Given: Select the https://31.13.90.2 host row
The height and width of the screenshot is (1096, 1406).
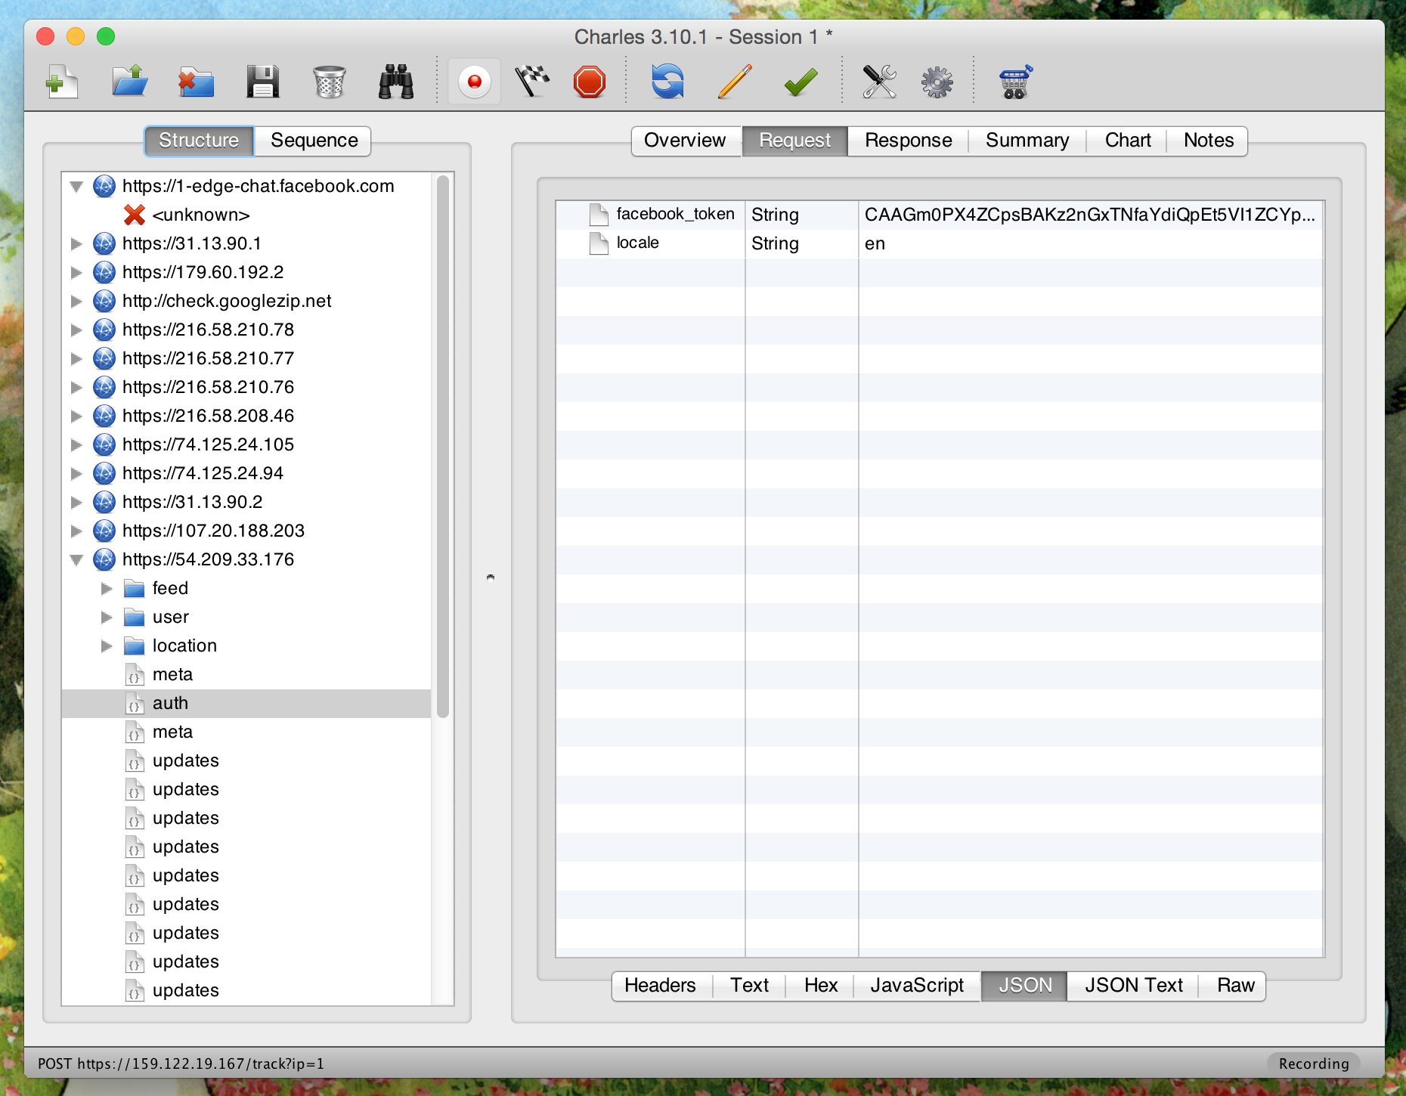Looking at the screenshot, I should (x=246, y=502).
